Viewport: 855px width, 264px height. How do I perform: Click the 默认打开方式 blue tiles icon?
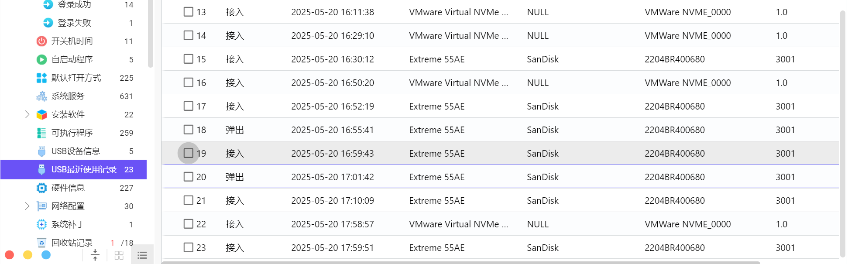coord(41,78)
